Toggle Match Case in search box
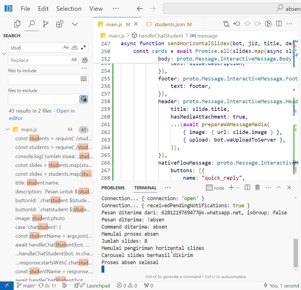The image size is (301, 290). coord(66,47)
